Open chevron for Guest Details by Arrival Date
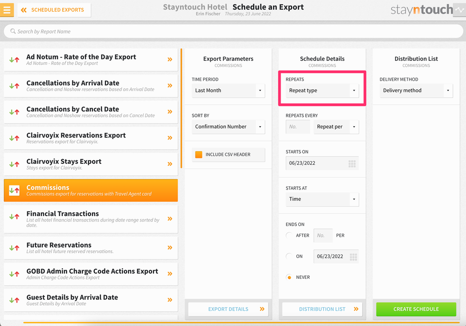This screenshot has height=326, width=466. 170,300
